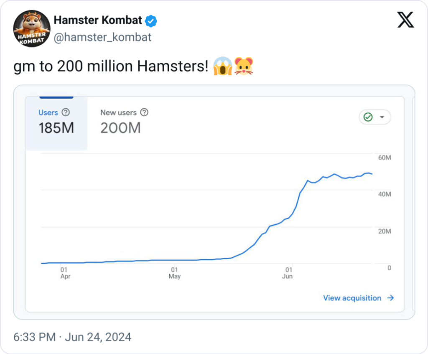This screenshot has height=354, width=428.
Task: Click the hamster face emoji
Action: pyautogui.click(x=244, y=67)
